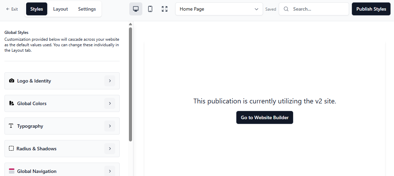Switch to desktop preview mode icon
The height and width of the screenshot is (176, 394).
coord(136,9)
